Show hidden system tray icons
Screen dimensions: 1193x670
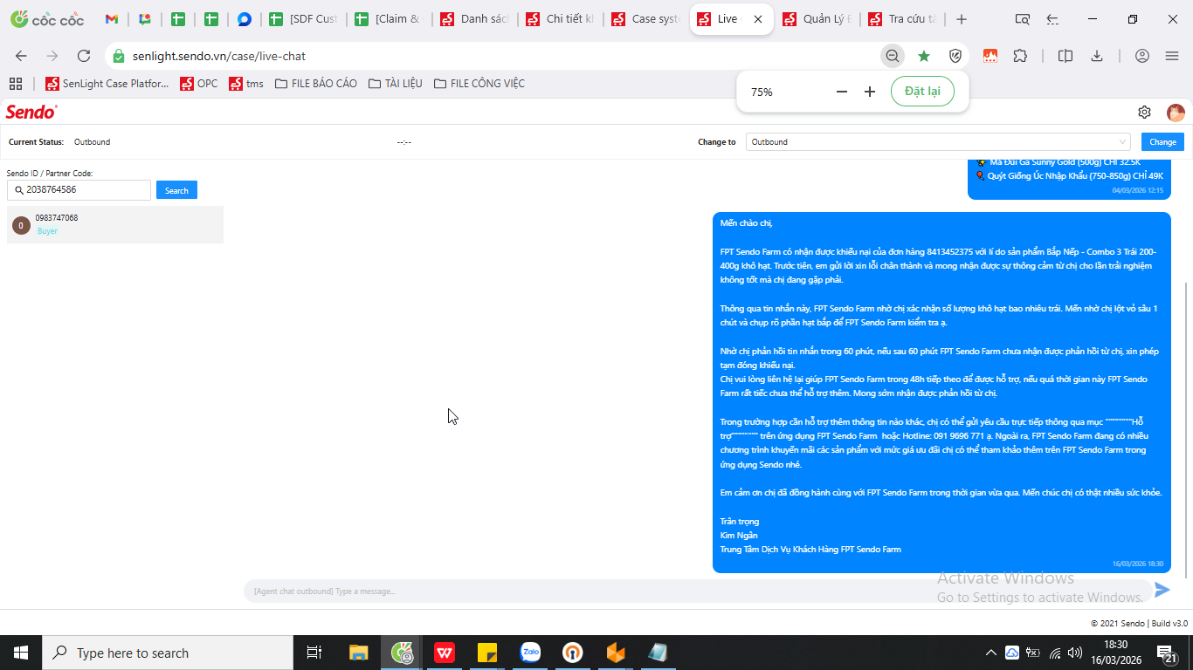click(x=990, y=653)
